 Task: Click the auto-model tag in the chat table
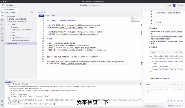pos(161,13)
